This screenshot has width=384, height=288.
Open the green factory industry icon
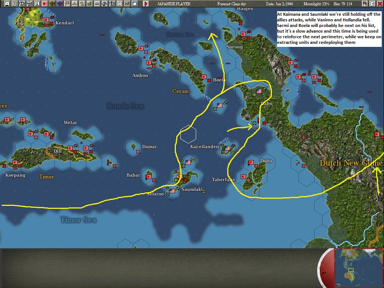coord(89,4)
